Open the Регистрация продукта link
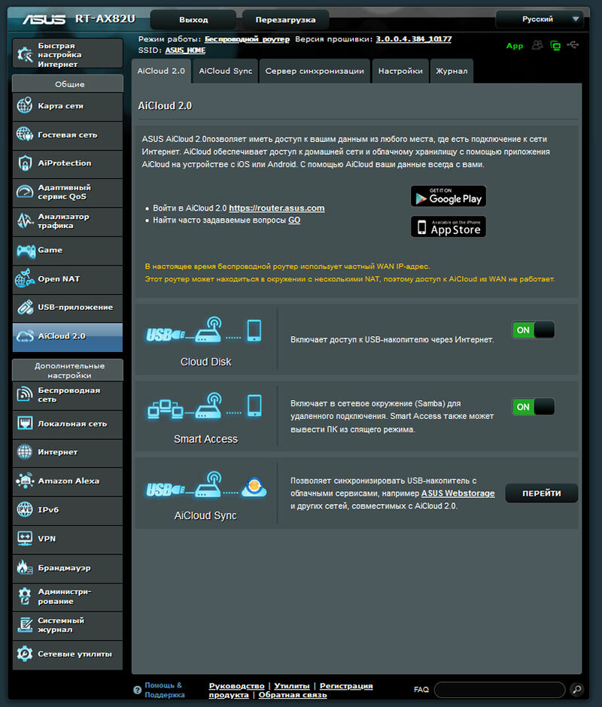The image size is (602, 707). pyautogui.click(x=290, y=690)
